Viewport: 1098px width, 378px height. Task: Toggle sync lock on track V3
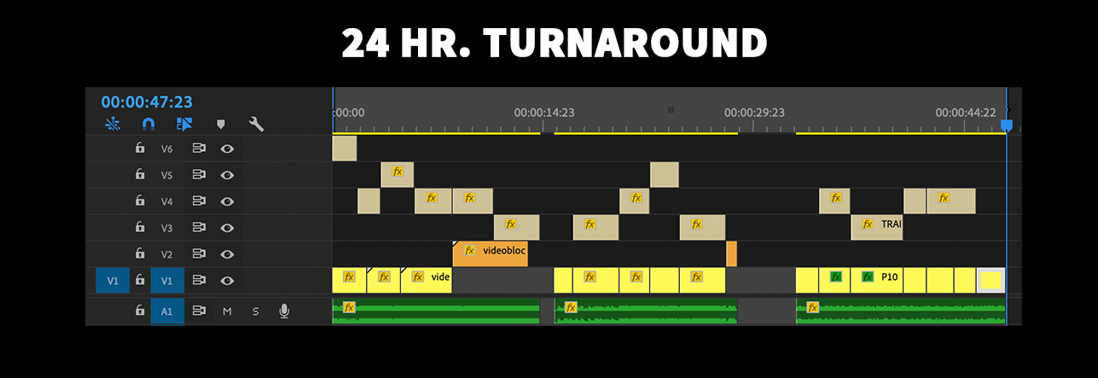click(x=199, y=227)
